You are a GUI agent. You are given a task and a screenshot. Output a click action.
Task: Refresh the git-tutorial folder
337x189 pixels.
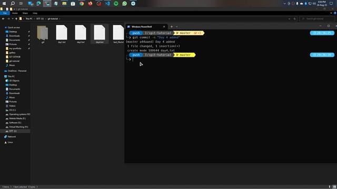pos(295,19)
